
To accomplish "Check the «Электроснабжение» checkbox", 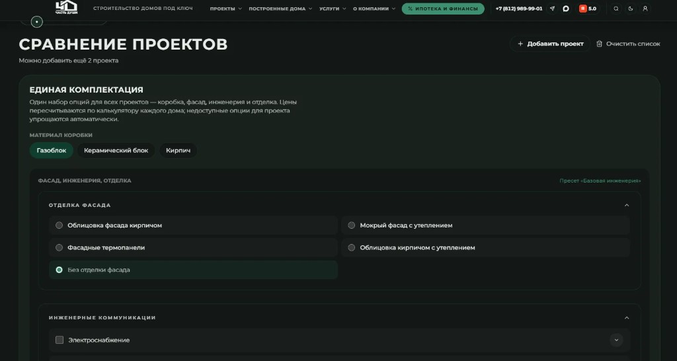I will [60, 340].
